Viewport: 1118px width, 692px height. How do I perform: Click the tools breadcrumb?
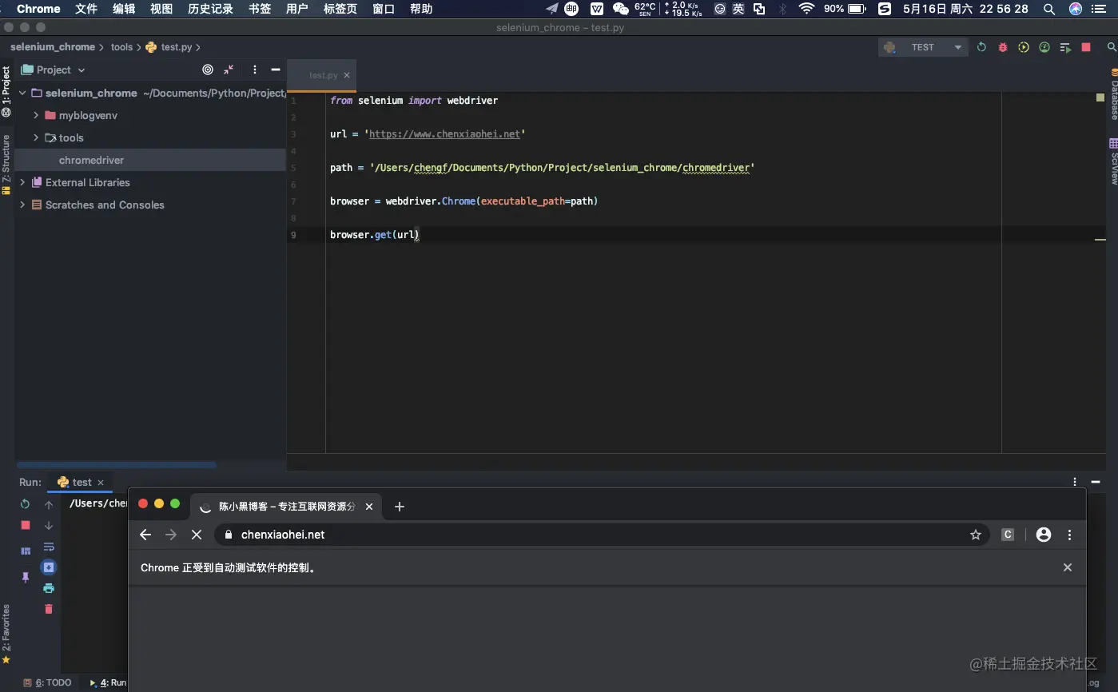[x=121, y=47]
